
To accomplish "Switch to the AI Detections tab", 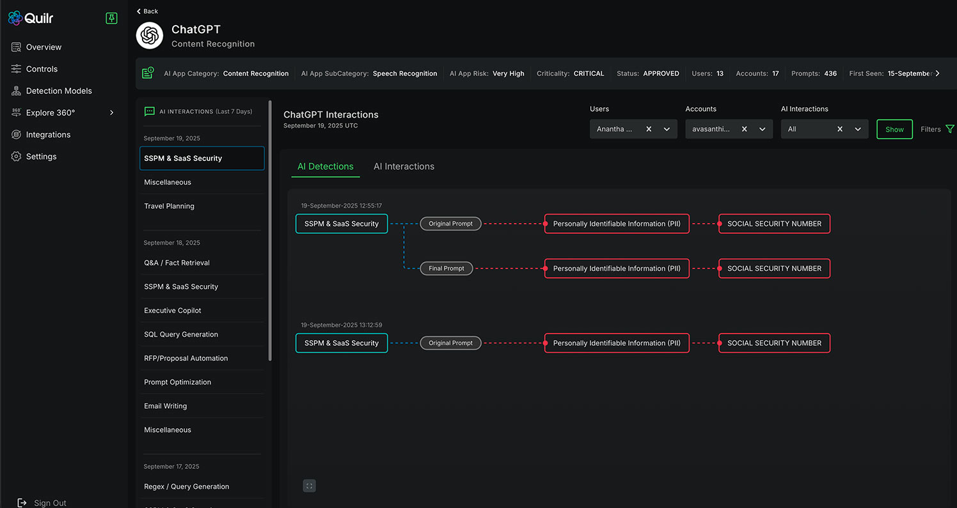I will (x=326, y=166).
